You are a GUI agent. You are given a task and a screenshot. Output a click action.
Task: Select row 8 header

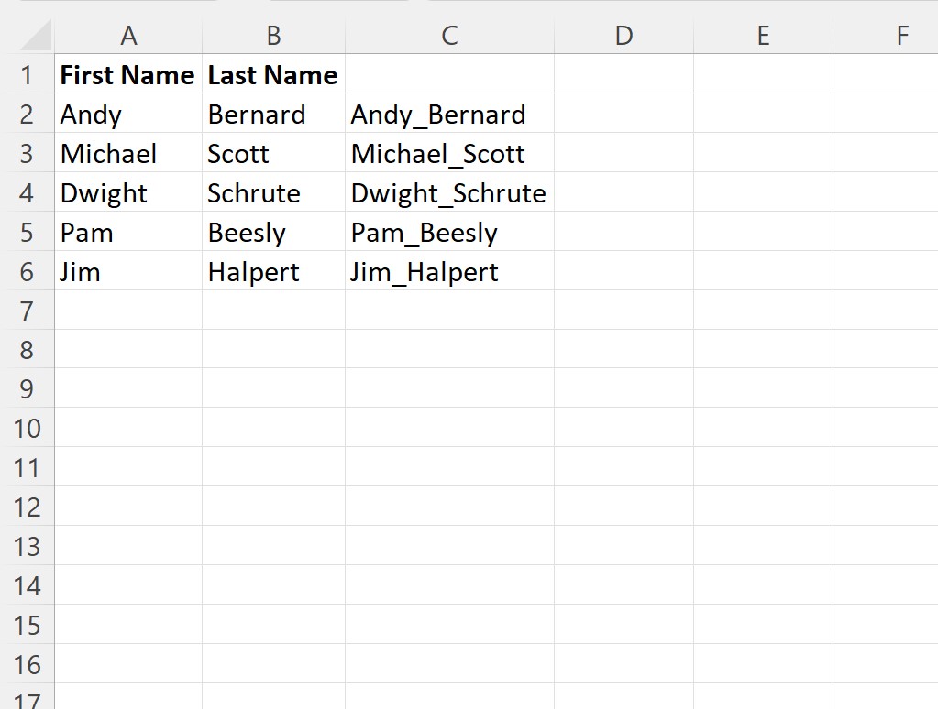(27, 350)
